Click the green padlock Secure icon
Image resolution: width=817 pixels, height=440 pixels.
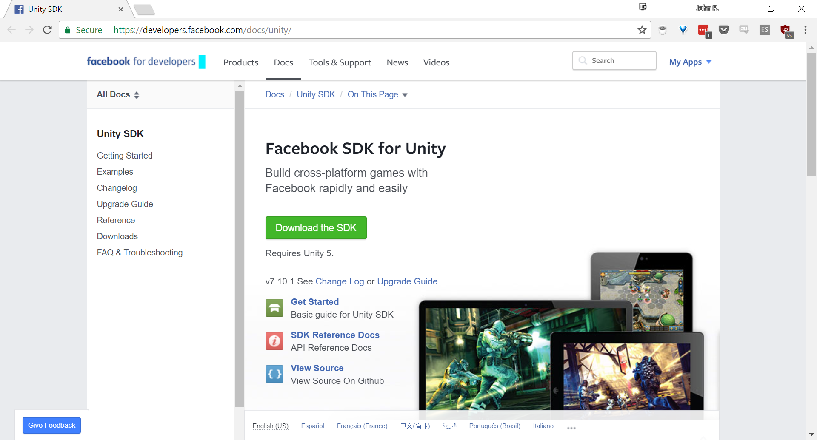[68, 30]
